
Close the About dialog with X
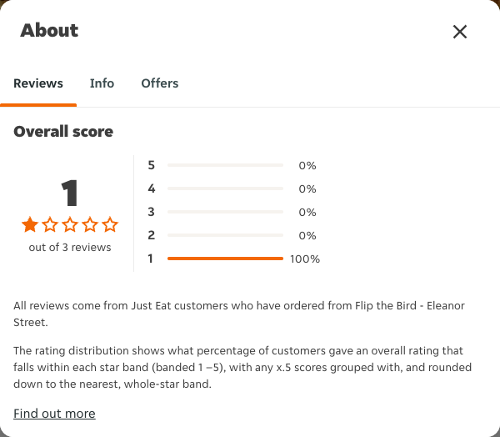point(460,32)
